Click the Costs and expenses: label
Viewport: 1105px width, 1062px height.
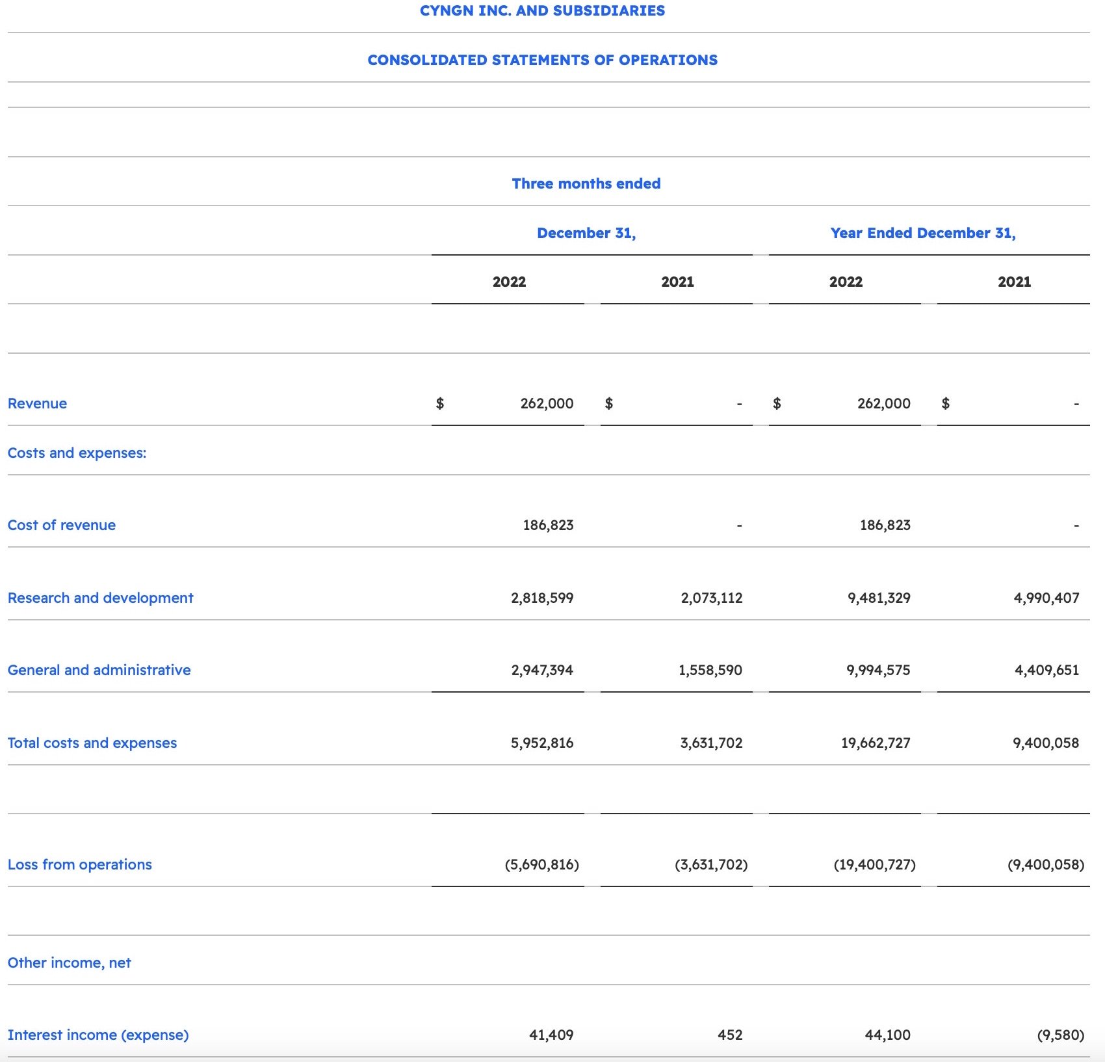click(77, 453)
